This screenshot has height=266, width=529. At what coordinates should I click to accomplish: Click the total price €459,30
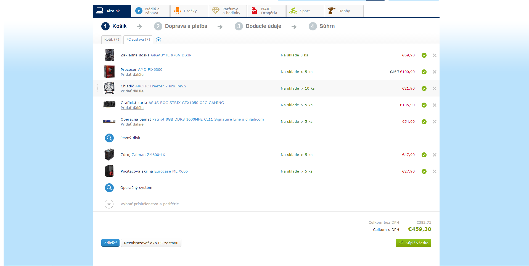coord(420,229)
